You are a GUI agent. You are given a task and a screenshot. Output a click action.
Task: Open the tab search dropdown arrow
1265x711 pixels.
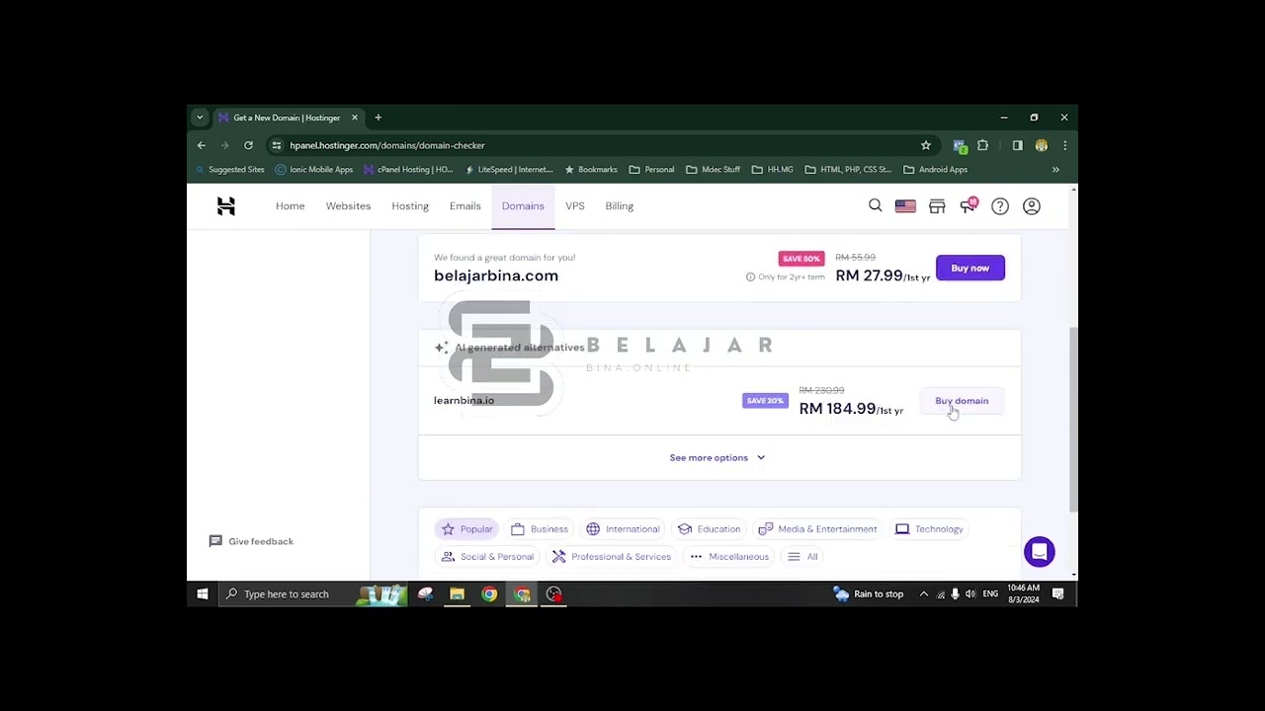point(200,118)
